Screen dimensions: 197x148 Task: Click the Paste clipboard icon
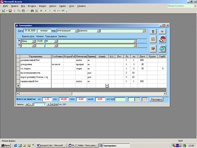(23, 11)
